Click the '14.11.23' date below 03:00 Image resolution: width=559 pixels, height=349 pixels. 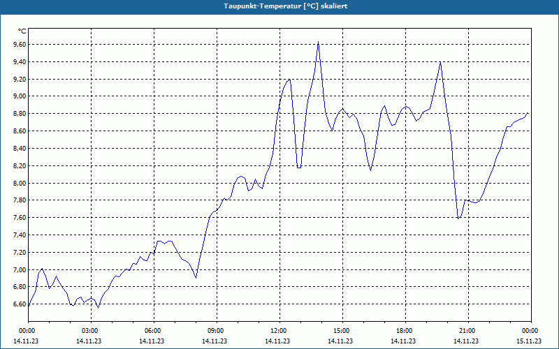pyautogui.click(x=89, y=341)
